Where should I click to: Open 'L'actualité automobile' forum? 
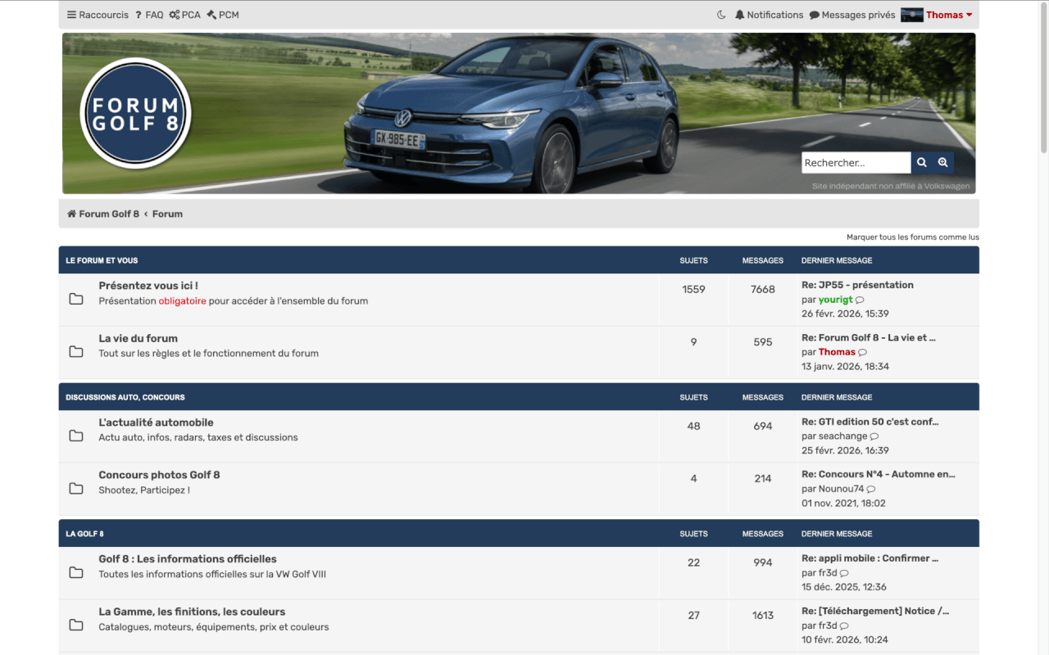point(157,422)
